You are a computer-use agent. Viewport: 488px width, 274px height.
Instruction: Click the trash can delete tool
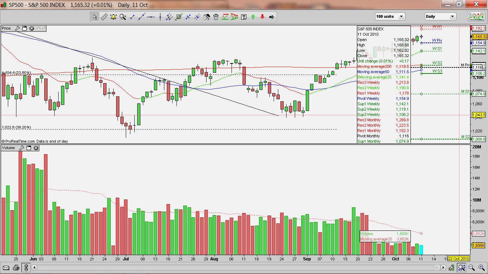[x=216, y=17]
